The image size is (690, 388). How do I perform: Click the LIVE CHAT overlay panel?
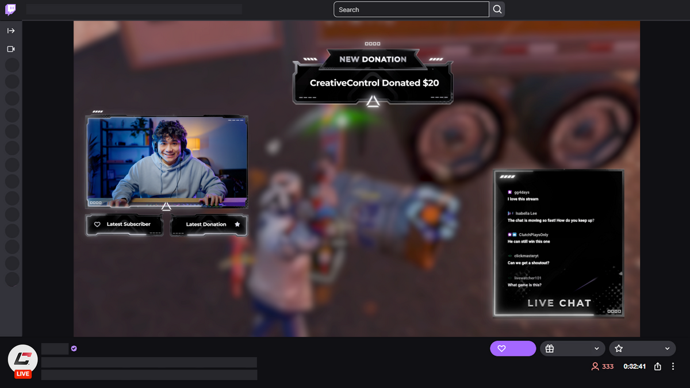pos(559,243)
